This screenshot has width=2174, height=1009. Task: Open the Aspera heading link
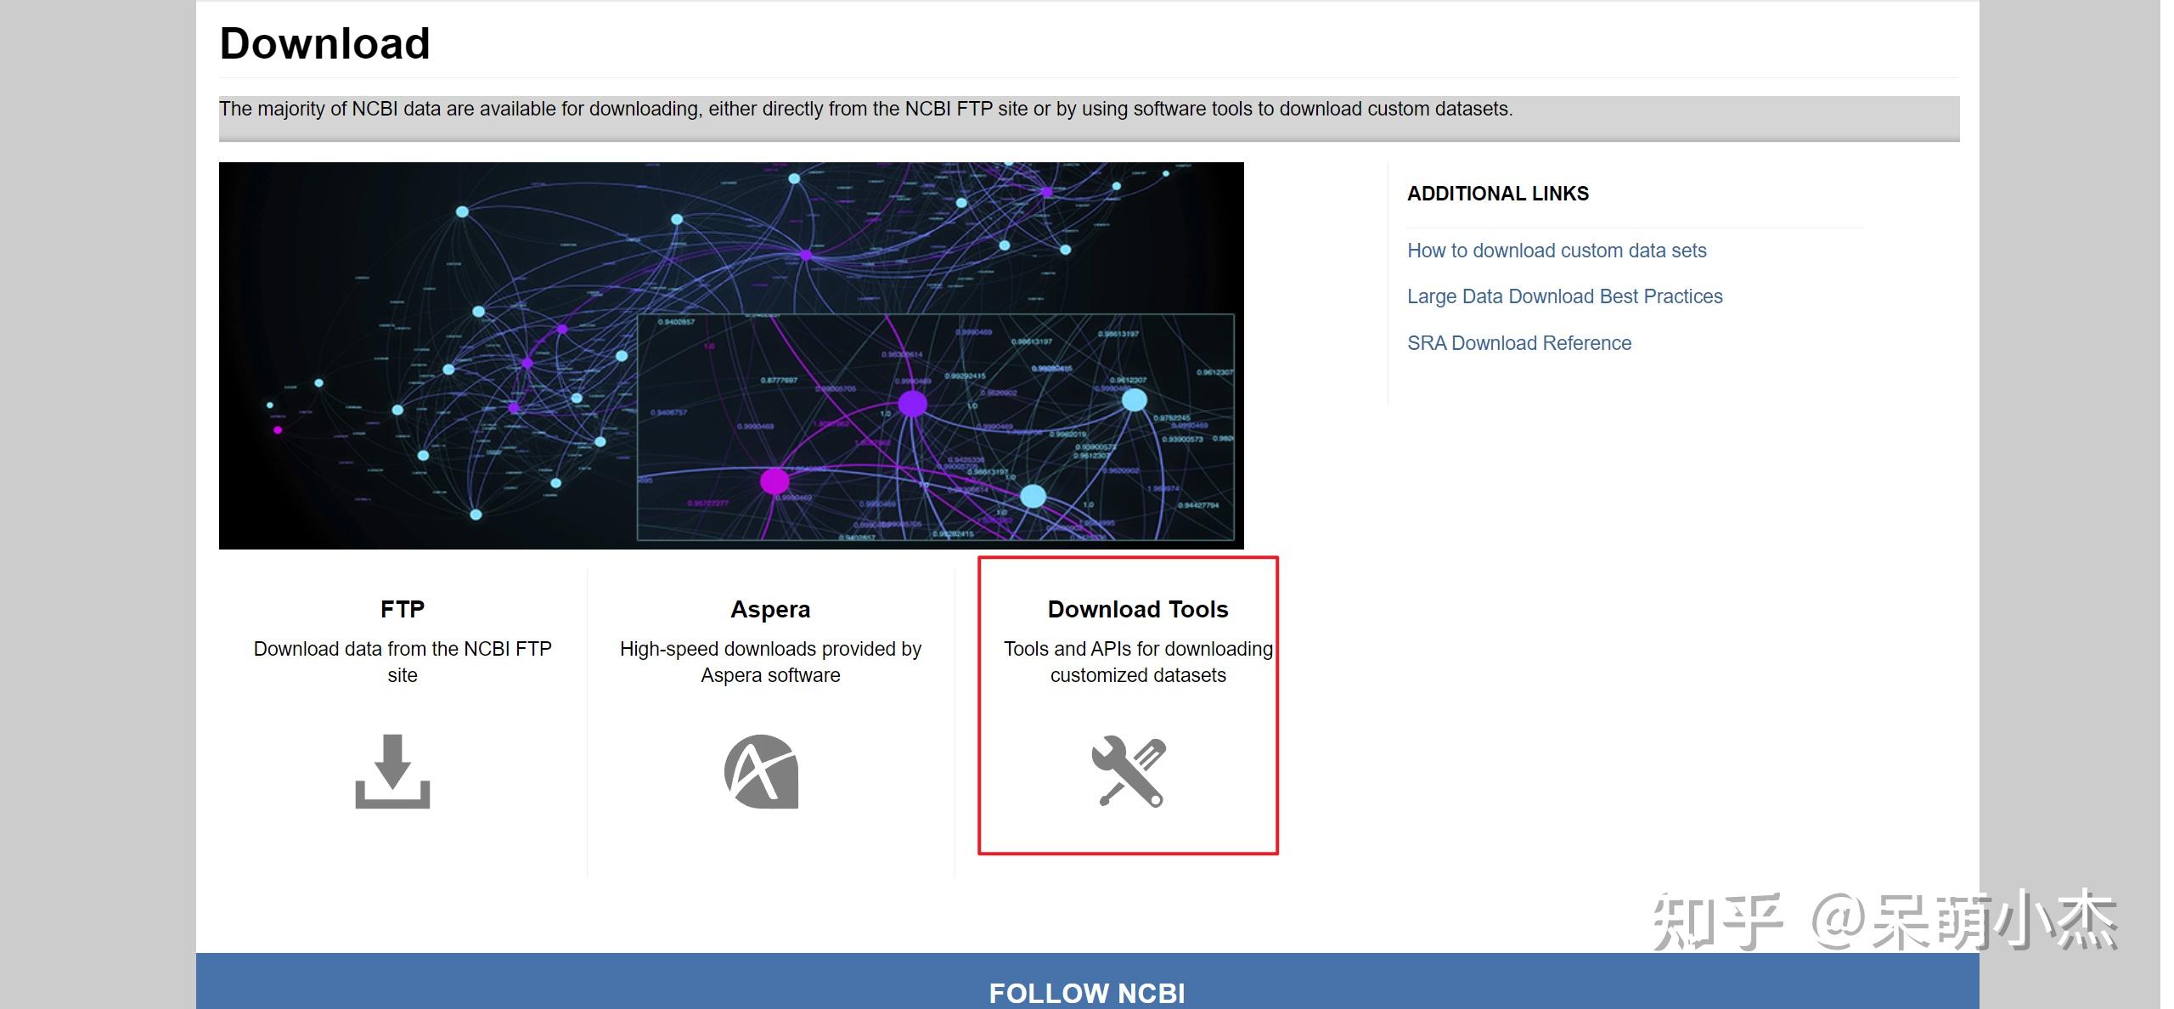770,609
